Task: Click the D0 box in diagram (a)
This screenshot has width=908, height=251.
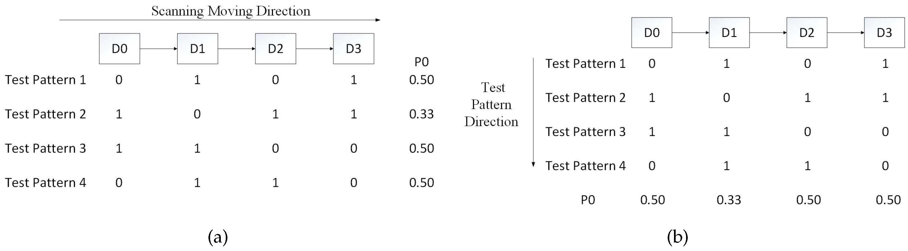Action: 119,49
